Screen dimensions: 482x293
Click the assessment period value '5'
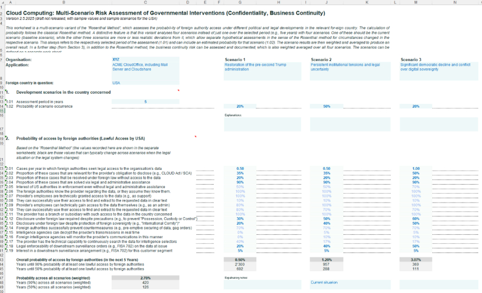[x=146, y=102]
